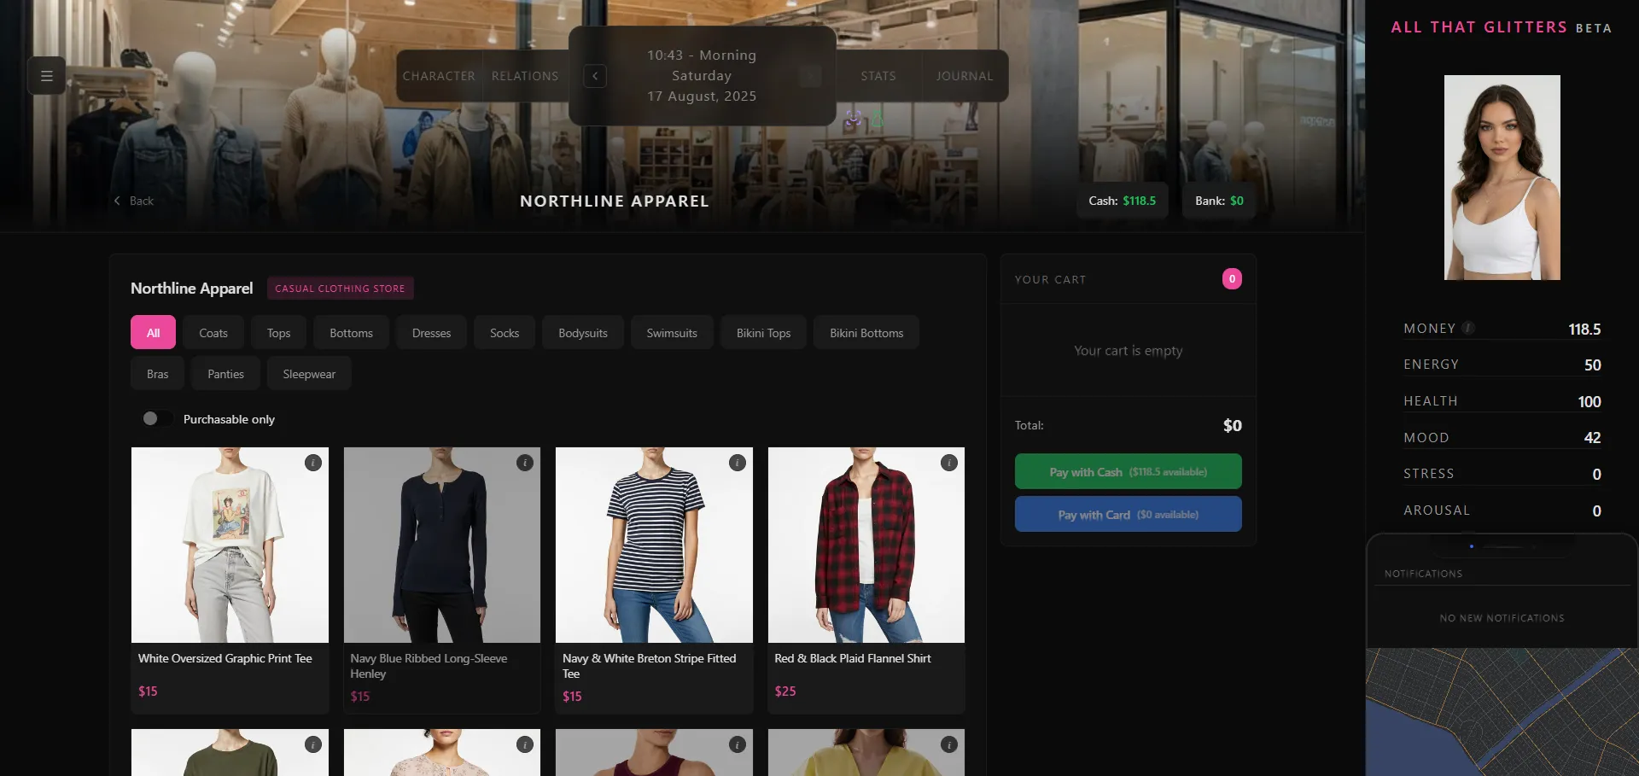
Task: Filter by Bikini Bottoms category
Action: (866, 333)
